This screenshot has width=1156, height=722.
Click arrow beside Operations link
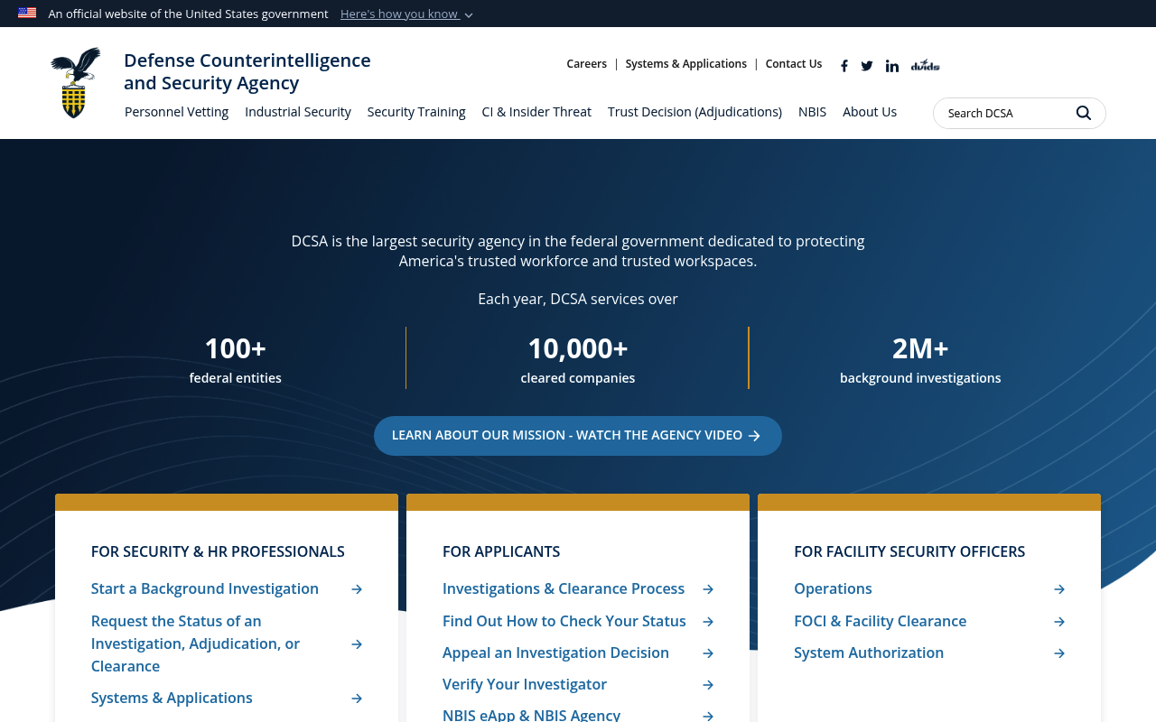[1059, 589]
